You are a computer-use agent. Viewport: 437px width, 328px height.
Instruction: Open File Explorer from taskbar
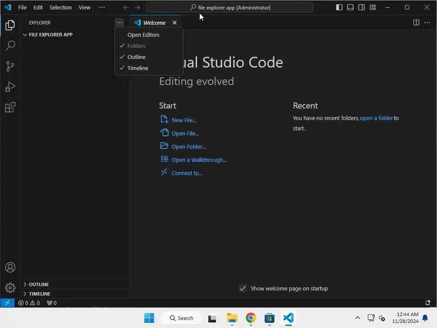point(232,318)
